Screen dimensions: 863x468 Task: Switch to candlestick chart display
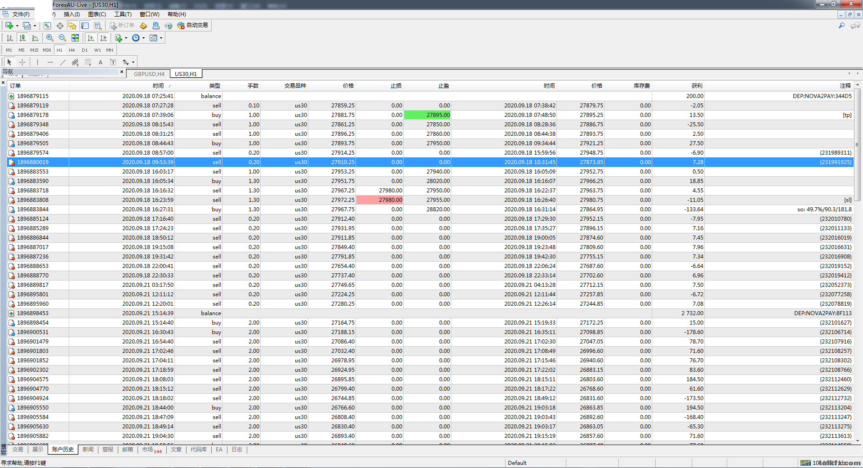pyautogui.click(x=22, y=38)
